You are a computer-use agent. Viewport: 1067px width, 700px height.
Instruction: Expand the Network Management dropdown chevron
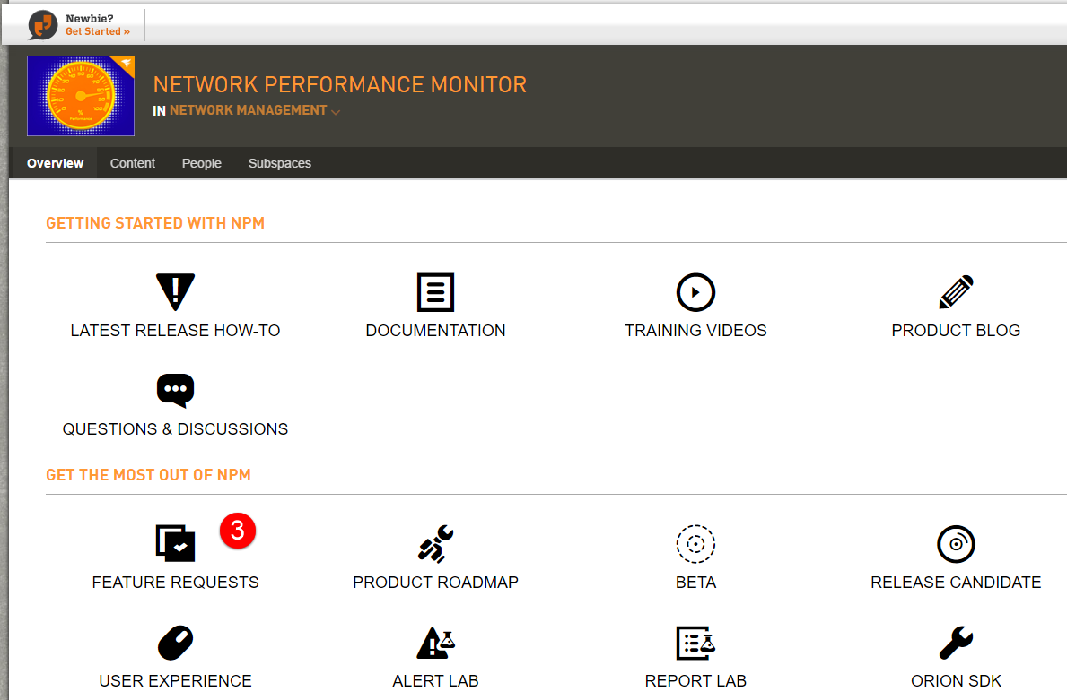[336, 111]
